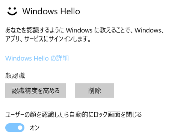This screenshot has height=138, width=169.
Task: Click the オン label beside the toggle
Action: 35,128
